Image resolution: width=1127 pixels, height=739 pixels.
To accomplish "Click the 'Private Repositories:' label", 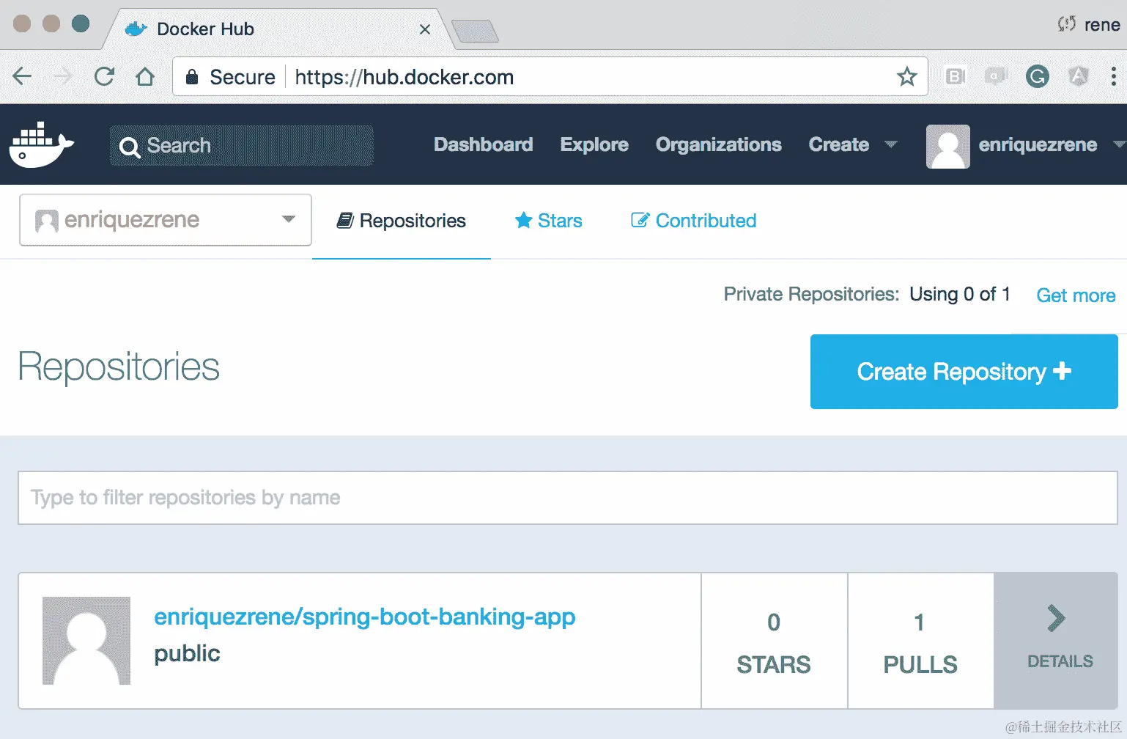I will point(811,295).
